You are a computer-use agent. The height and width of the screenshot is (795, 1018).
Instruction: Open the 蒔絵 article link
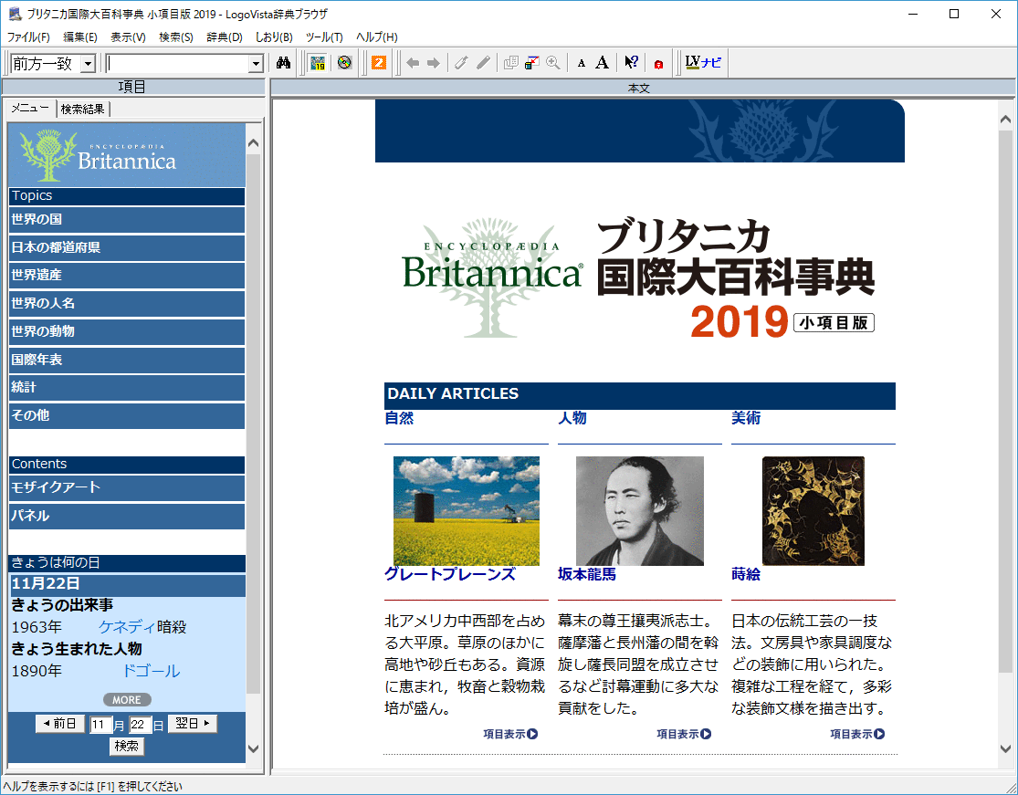point(746,574)
